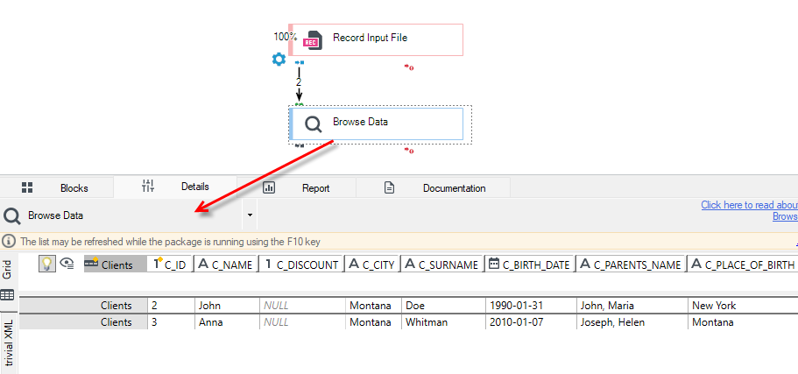798x374 pixels.
Task: Click the Blocks grid icon
Action: (27, 187)
